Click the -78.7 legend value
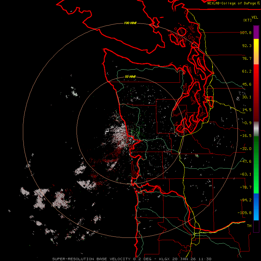The height and width of the screenshot is (261, 261). pos(246,187)
